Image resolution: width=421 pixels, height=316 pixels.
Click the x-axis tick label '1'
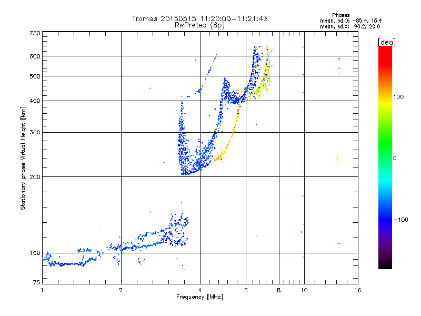click(42, 290)
